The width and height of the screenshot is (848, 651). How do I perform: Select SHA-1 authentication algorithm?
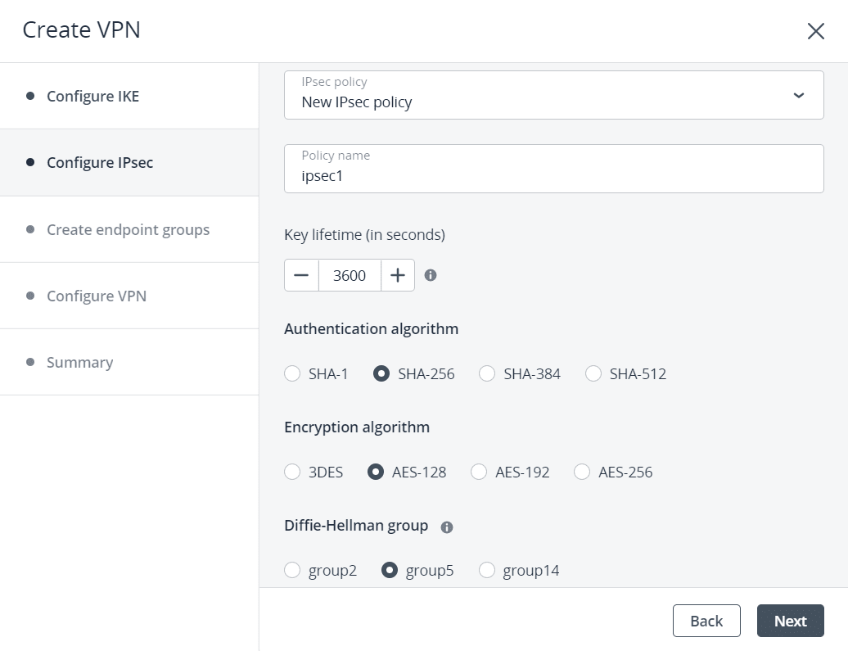pos(292,373)
